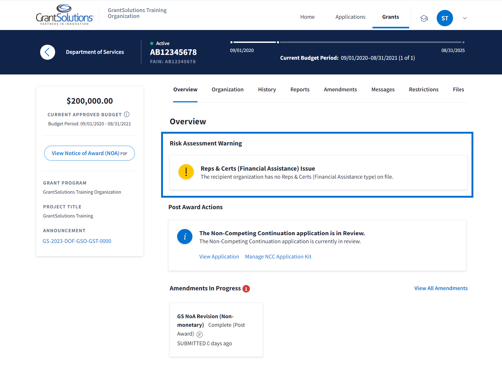Click the info icon beside Current Approved Budget

[127, 114]
